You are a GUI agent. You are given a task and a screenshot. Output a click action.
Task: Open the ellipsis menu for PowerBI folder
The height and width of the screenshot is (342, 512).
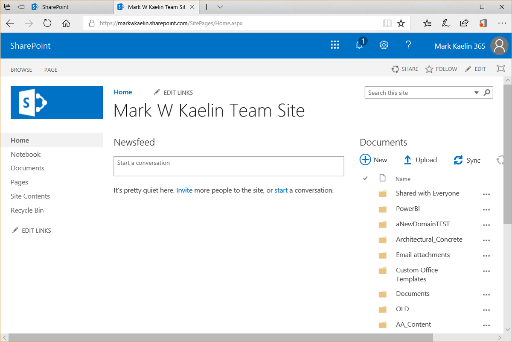tap(486, 209)
